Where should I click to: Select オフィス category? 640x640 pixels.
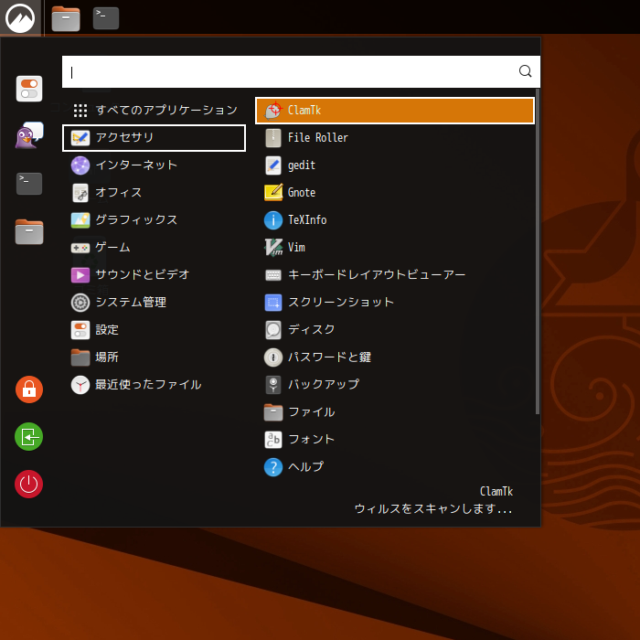point(154,193)
